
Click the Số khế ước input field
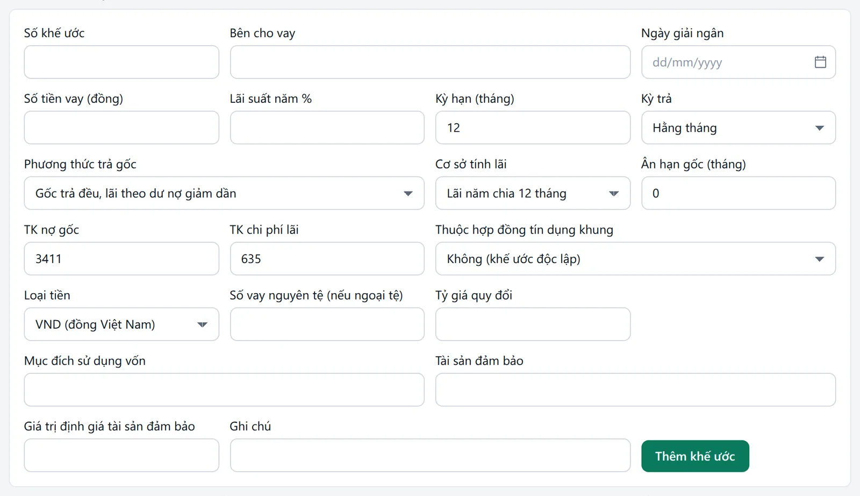[x=121, y=62]
